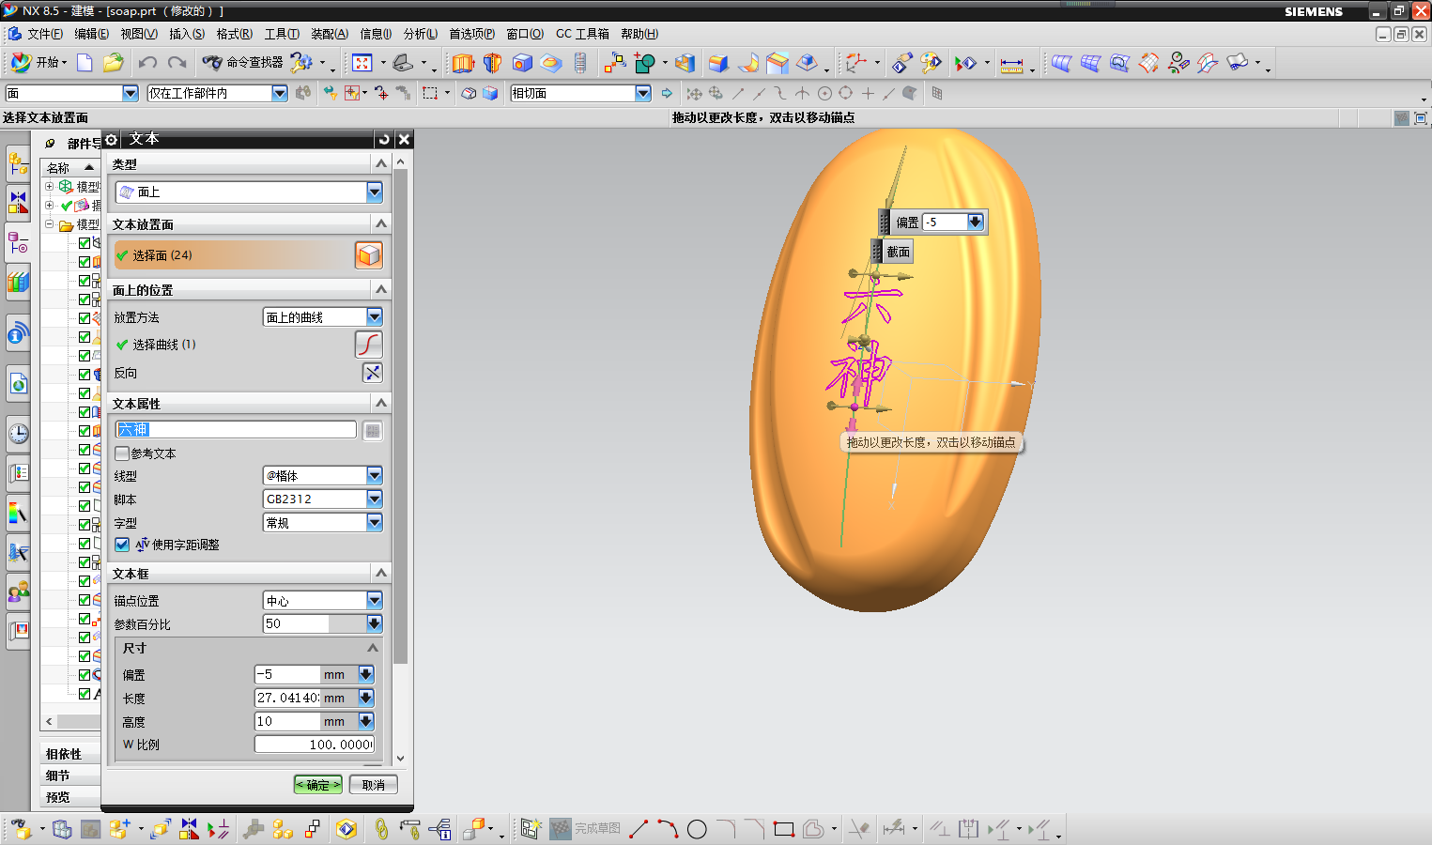Image resolution: width=1432 pixels, height=845 pixels.
Task: Click the 反向 reverse direction icon
Action: [373, 373]
